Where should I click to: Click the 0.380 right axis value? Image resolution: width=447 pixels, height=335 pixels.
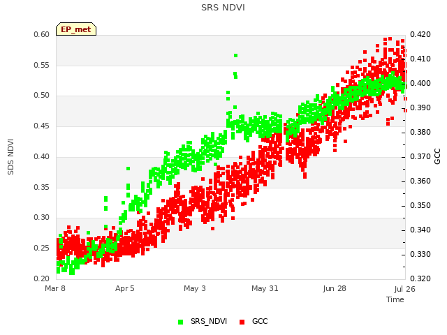(x=420, y=132)
